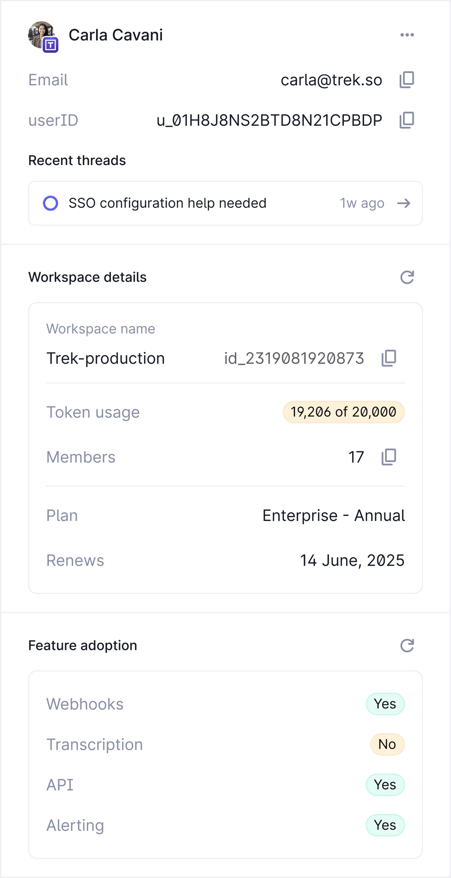Click the Alerting Yes badge
The image size is (451, 878).
(385, 825)
